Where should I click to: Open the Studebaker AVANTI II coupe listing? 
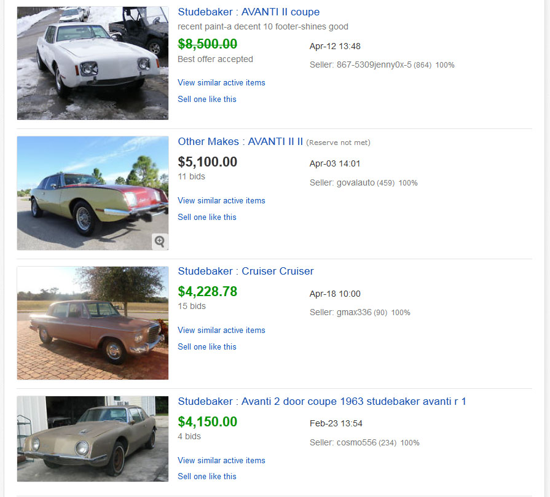tap(248, 12)
